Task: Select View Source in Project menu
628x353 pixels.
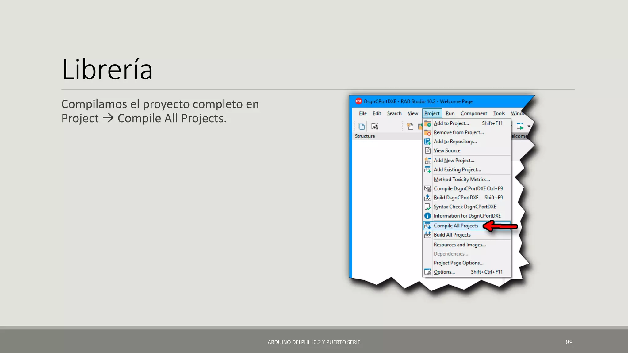Action: 467,150
